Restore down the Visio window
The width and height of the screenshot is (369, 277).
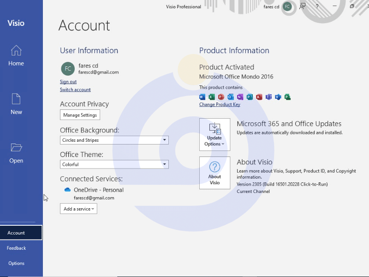pos(352,6)
